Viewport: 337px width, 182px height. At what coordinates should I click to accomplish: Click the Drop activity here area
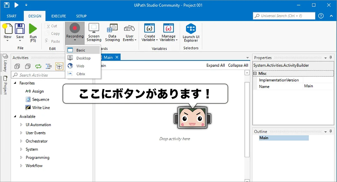[x=174, y=139]
